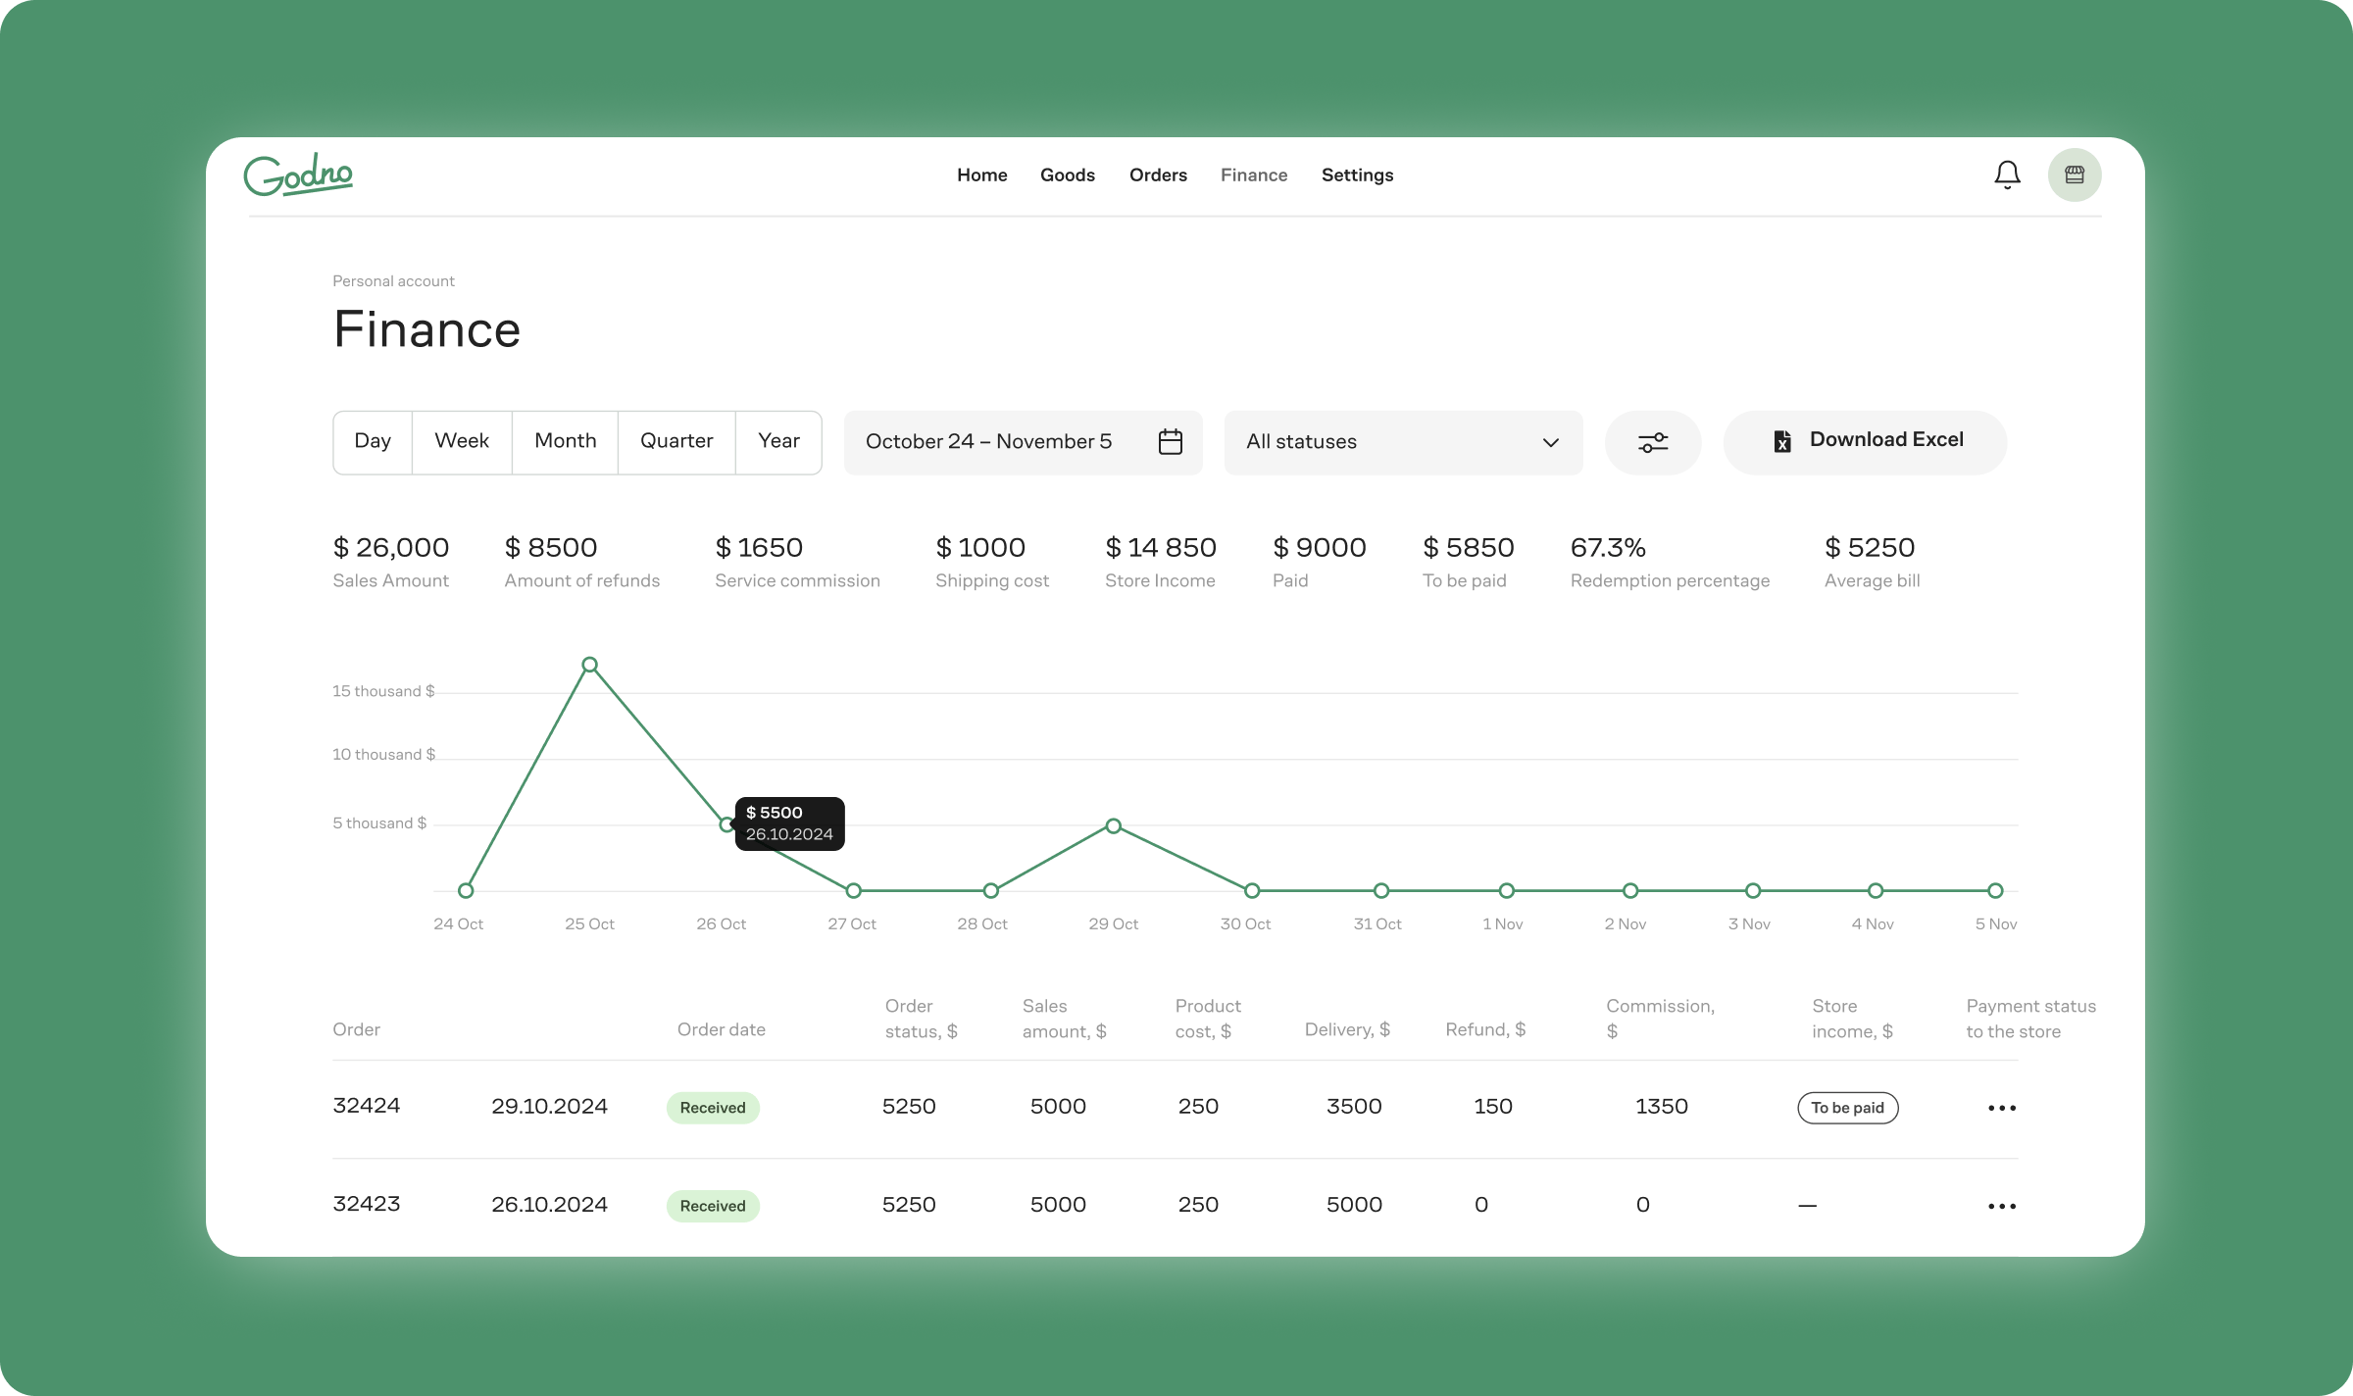The height and width of the screenshot is (1396, 2353).
Task: Click the store avatar icon top right
Action: 2075,174
